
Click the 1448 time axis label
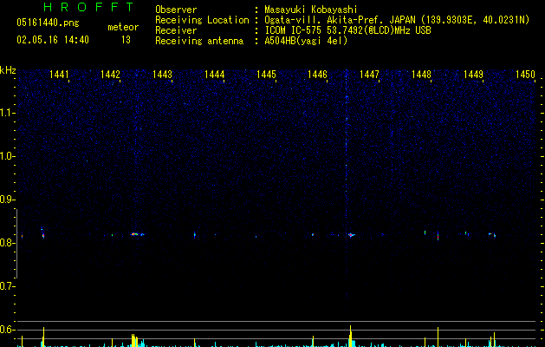(421, 75)
